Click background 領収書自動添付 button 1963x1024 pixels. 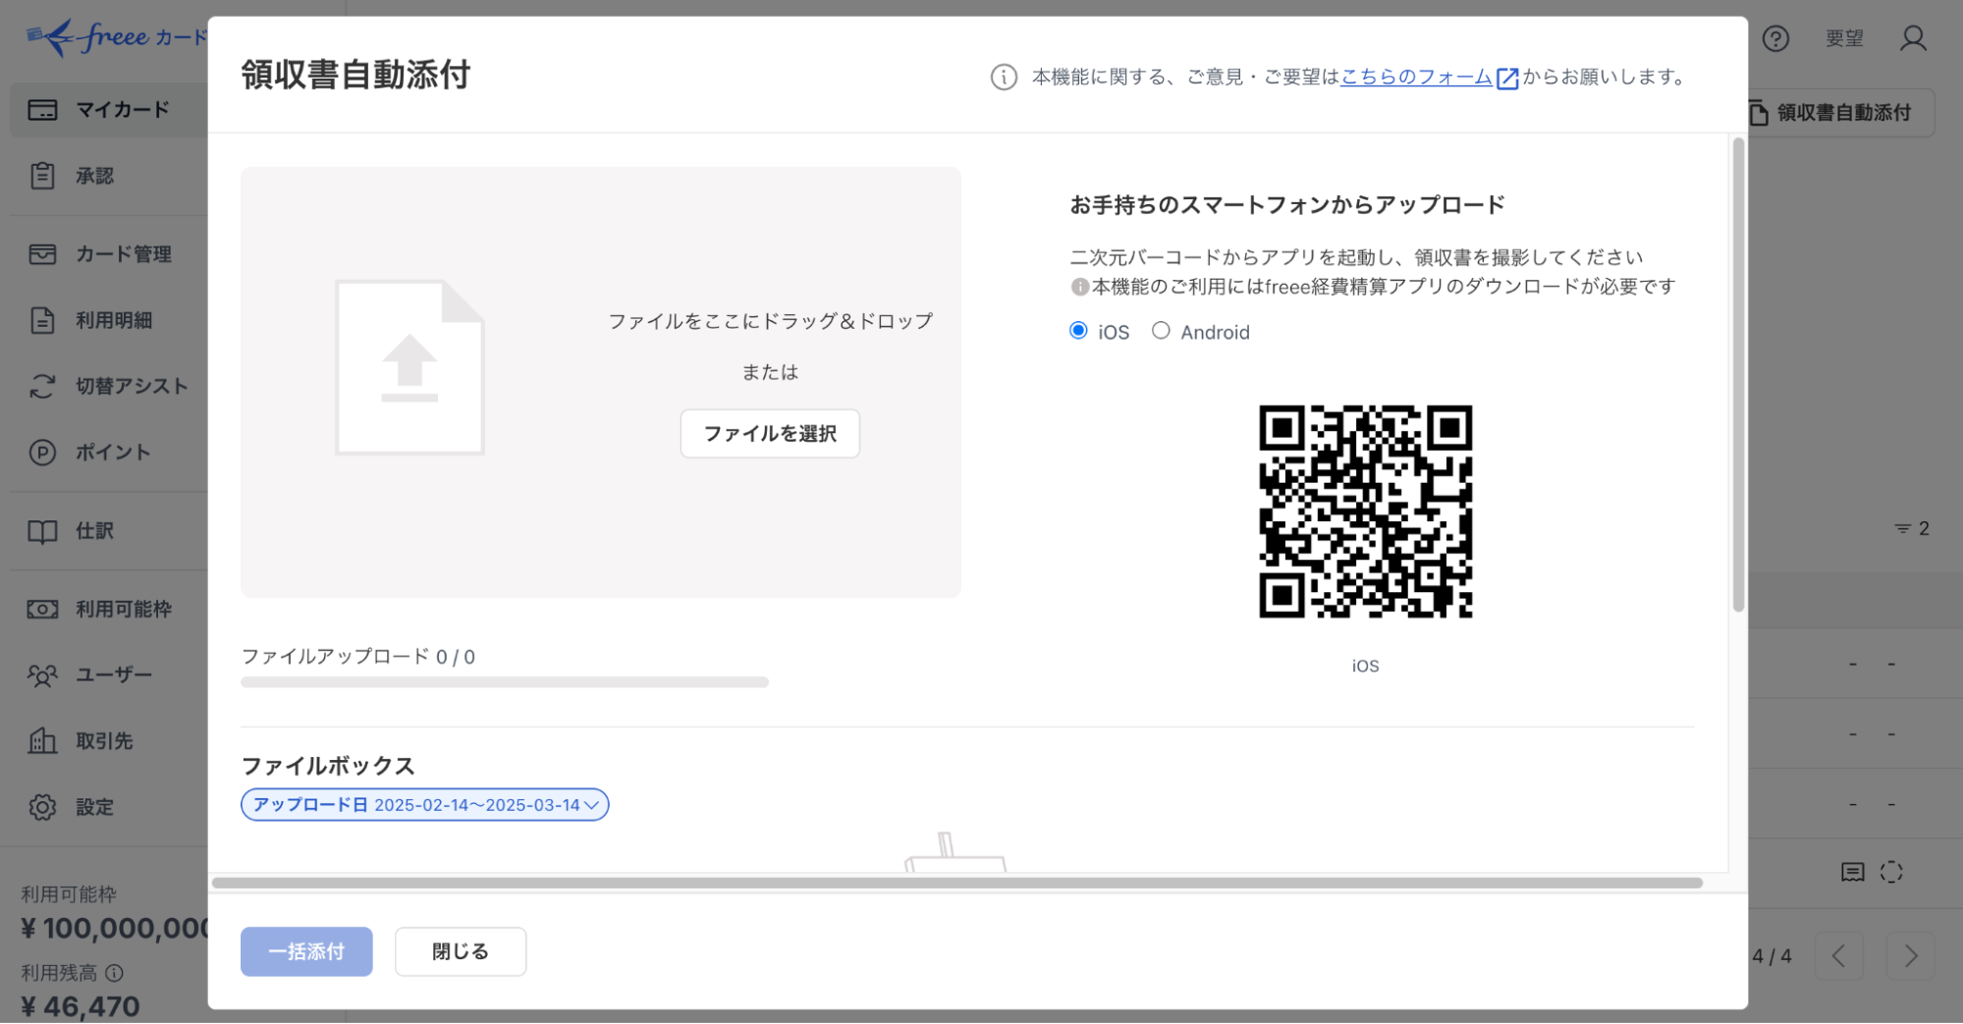(1840, 113)
